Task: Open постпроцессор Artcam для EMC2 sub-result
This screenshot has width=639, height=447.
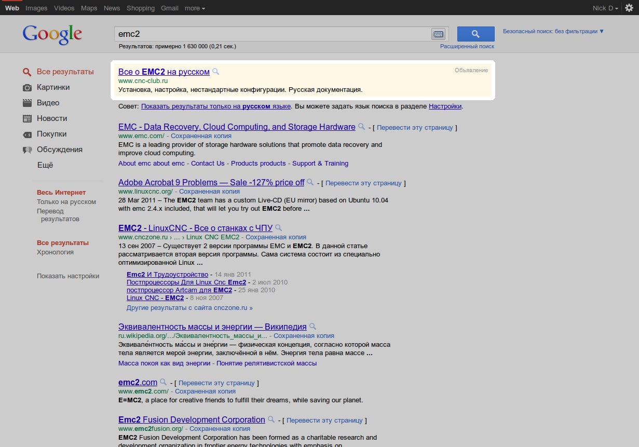Action: 179,290
